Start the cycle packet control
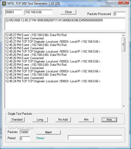Image resolution: width=131 pixels, height=149 pixels. [x=48, y=132]
